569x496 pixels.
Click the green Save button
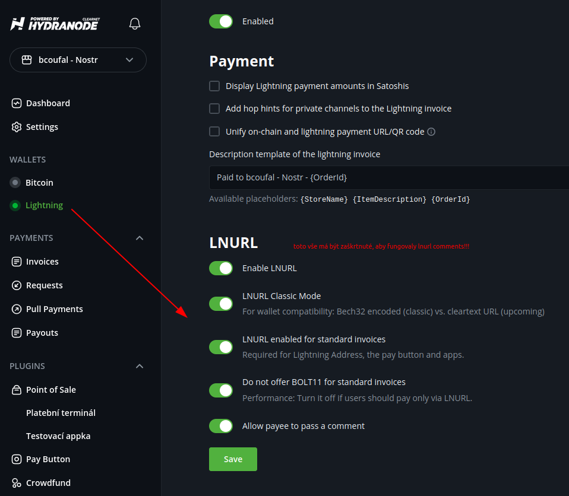point(233,459)
